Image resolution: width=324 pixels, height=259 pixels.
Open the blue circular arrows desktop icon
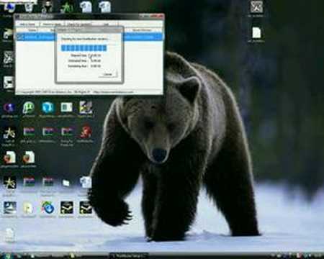[x=48, y=208]
